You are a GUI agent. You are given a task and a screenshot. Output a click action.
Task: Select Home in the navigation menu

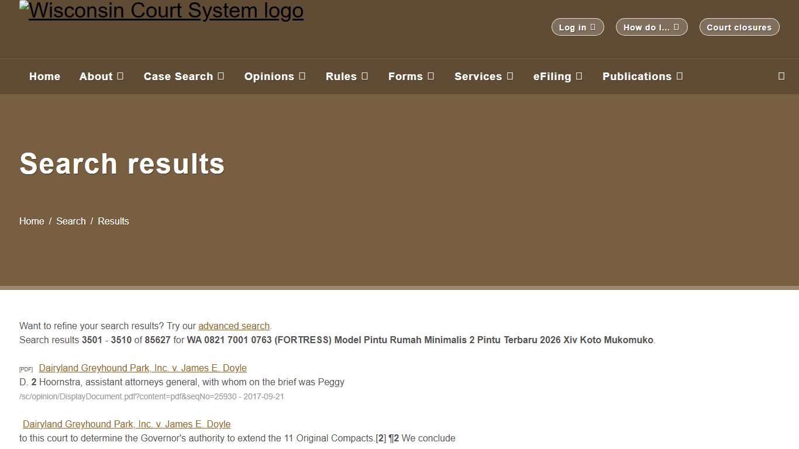point(44,76)
